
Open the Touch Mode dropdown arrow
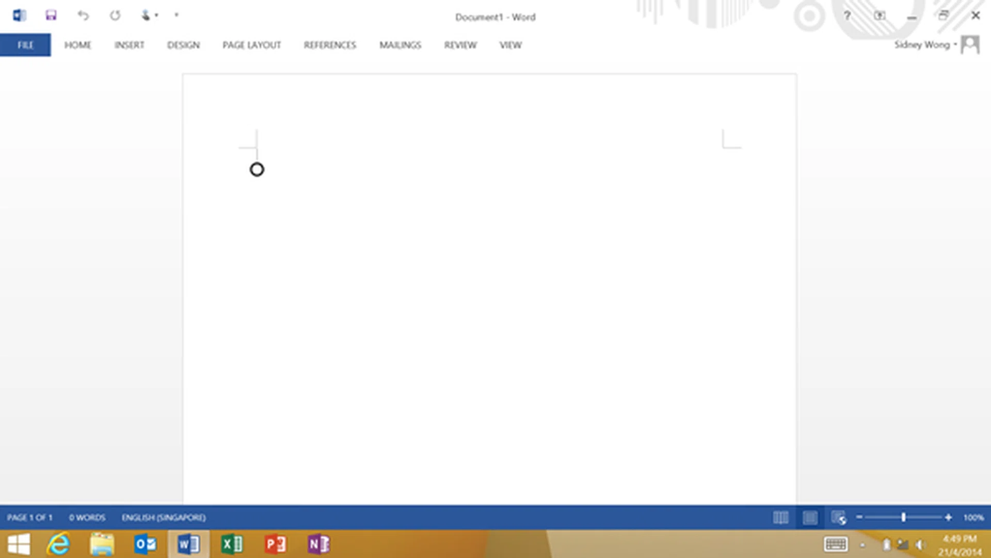[x=156, y=16]
